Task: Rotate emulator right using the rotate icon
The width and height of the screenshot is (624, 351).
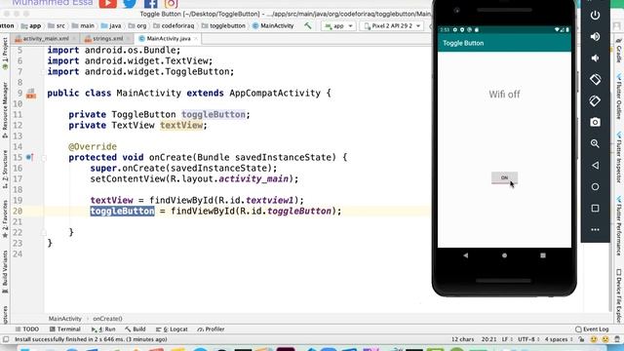Action: (595, 100)
